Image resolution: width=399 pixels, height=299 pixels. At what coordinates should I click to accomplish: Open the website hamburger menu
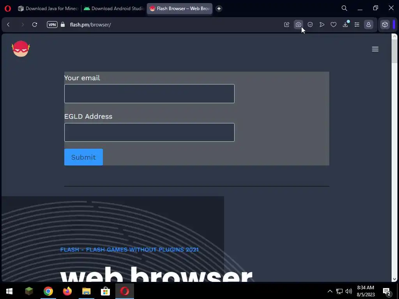(375, 49)
